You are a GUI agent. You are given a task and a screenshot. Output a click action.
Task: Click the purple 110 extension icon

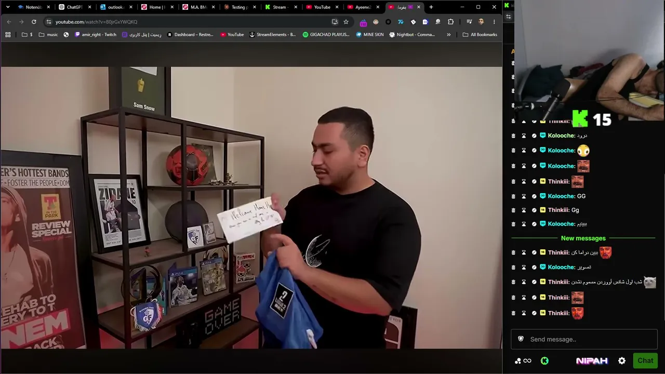click(x=363, y=22)
